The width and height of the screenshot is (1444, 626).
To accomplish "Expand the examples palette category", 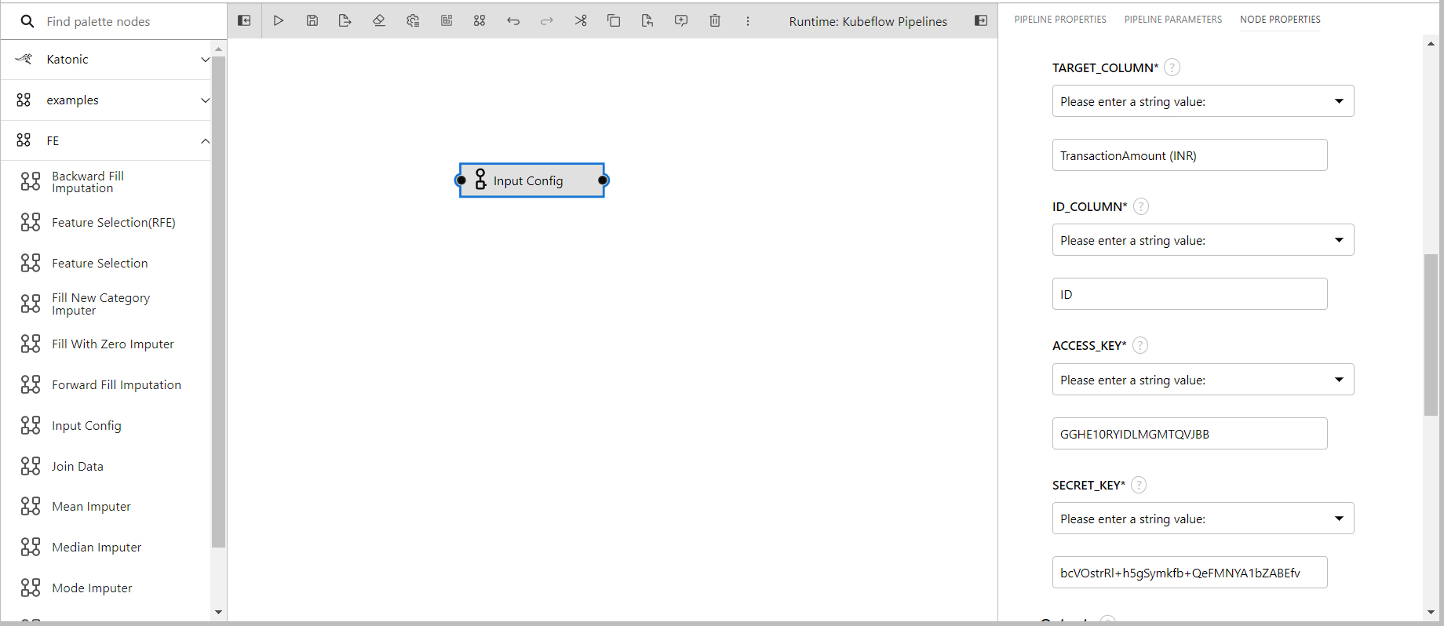I will point(106,100).
